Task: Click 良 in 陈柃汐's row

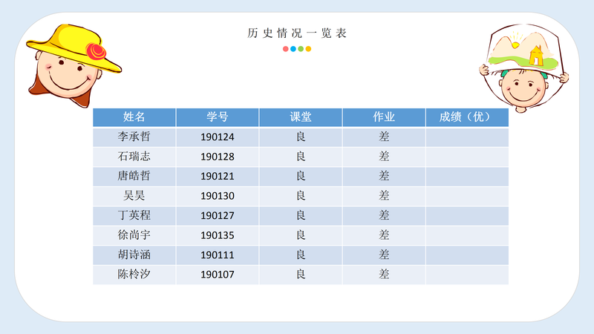Action: pyautogui.click(x=301, y=275)
